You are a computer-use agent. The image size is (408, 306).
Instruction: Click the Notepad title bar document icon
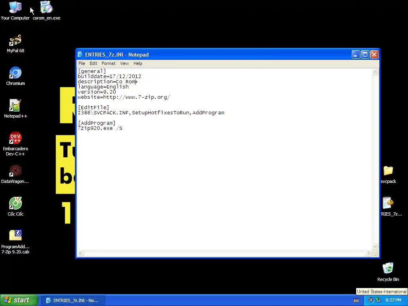click(80, 54)
